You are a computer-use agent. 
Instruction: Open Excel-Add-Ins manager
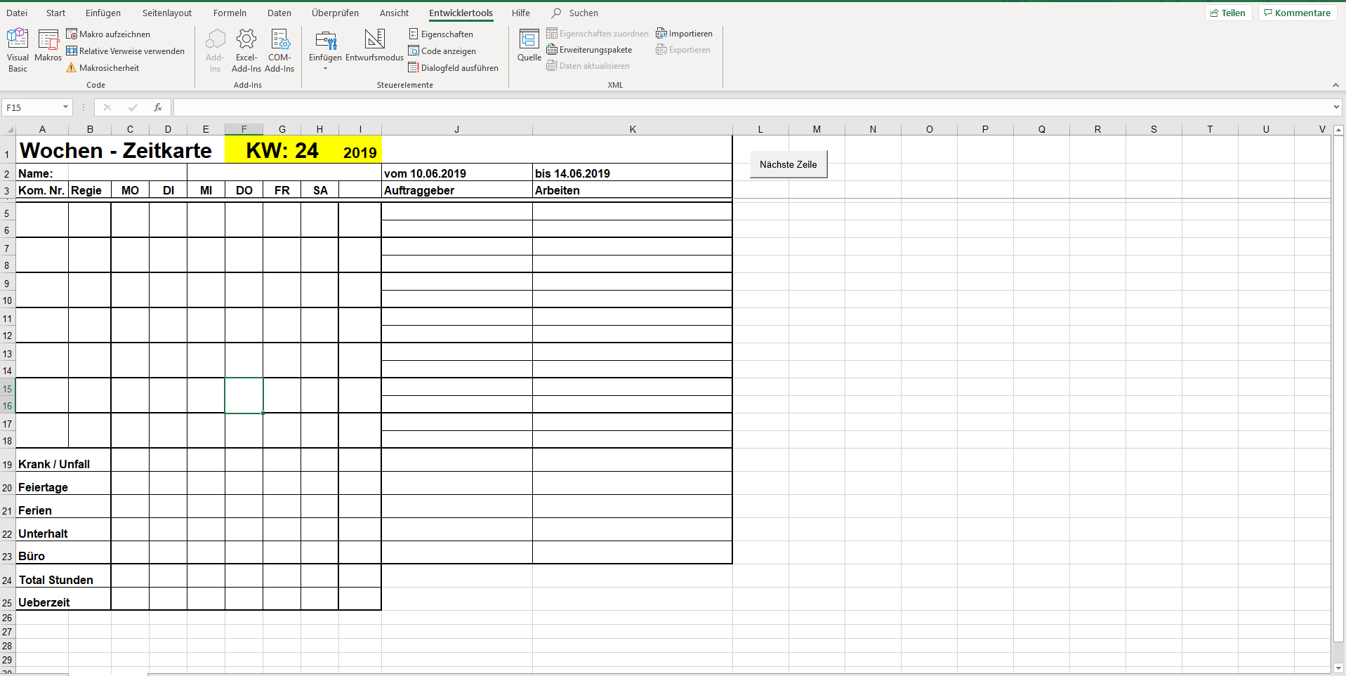[246, 51]
